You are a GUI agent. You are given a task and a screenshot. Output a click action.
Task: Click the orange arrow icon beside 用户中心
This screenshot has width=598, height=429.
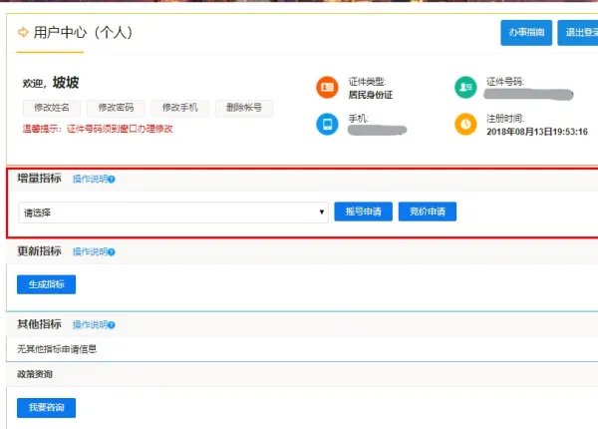[23, 33]
